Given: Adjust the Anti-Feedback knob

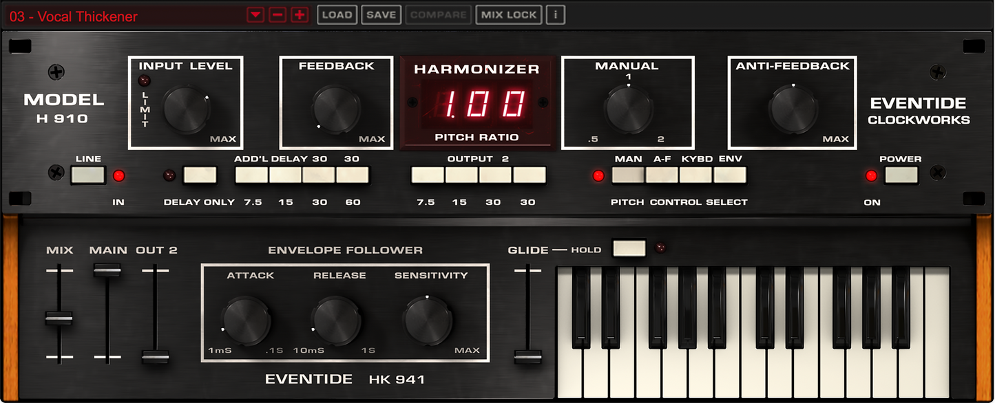Looking at the screenshot, I should 792,108.
